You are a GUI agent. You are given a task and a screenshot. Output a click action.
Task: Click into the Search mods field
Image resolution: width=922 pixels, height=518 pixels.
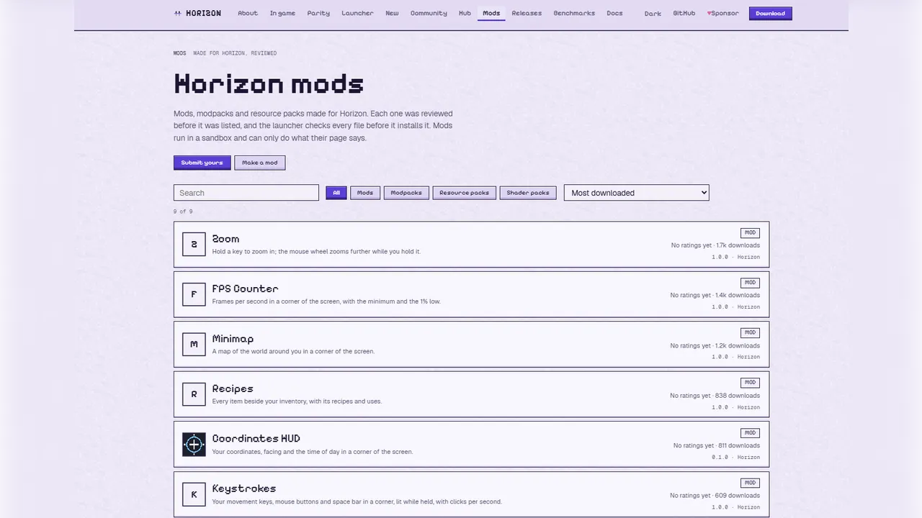(x=246, y=193)
